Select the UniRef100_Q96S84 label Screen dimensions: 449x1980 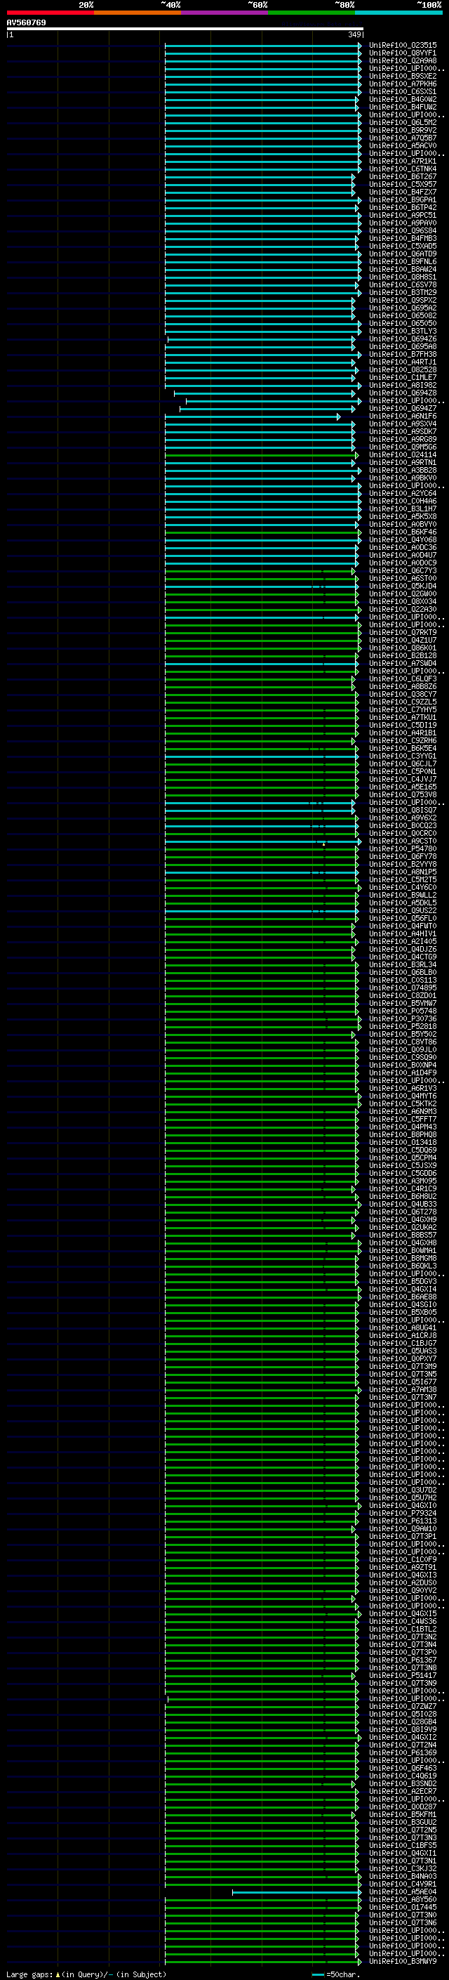[402, 230]
